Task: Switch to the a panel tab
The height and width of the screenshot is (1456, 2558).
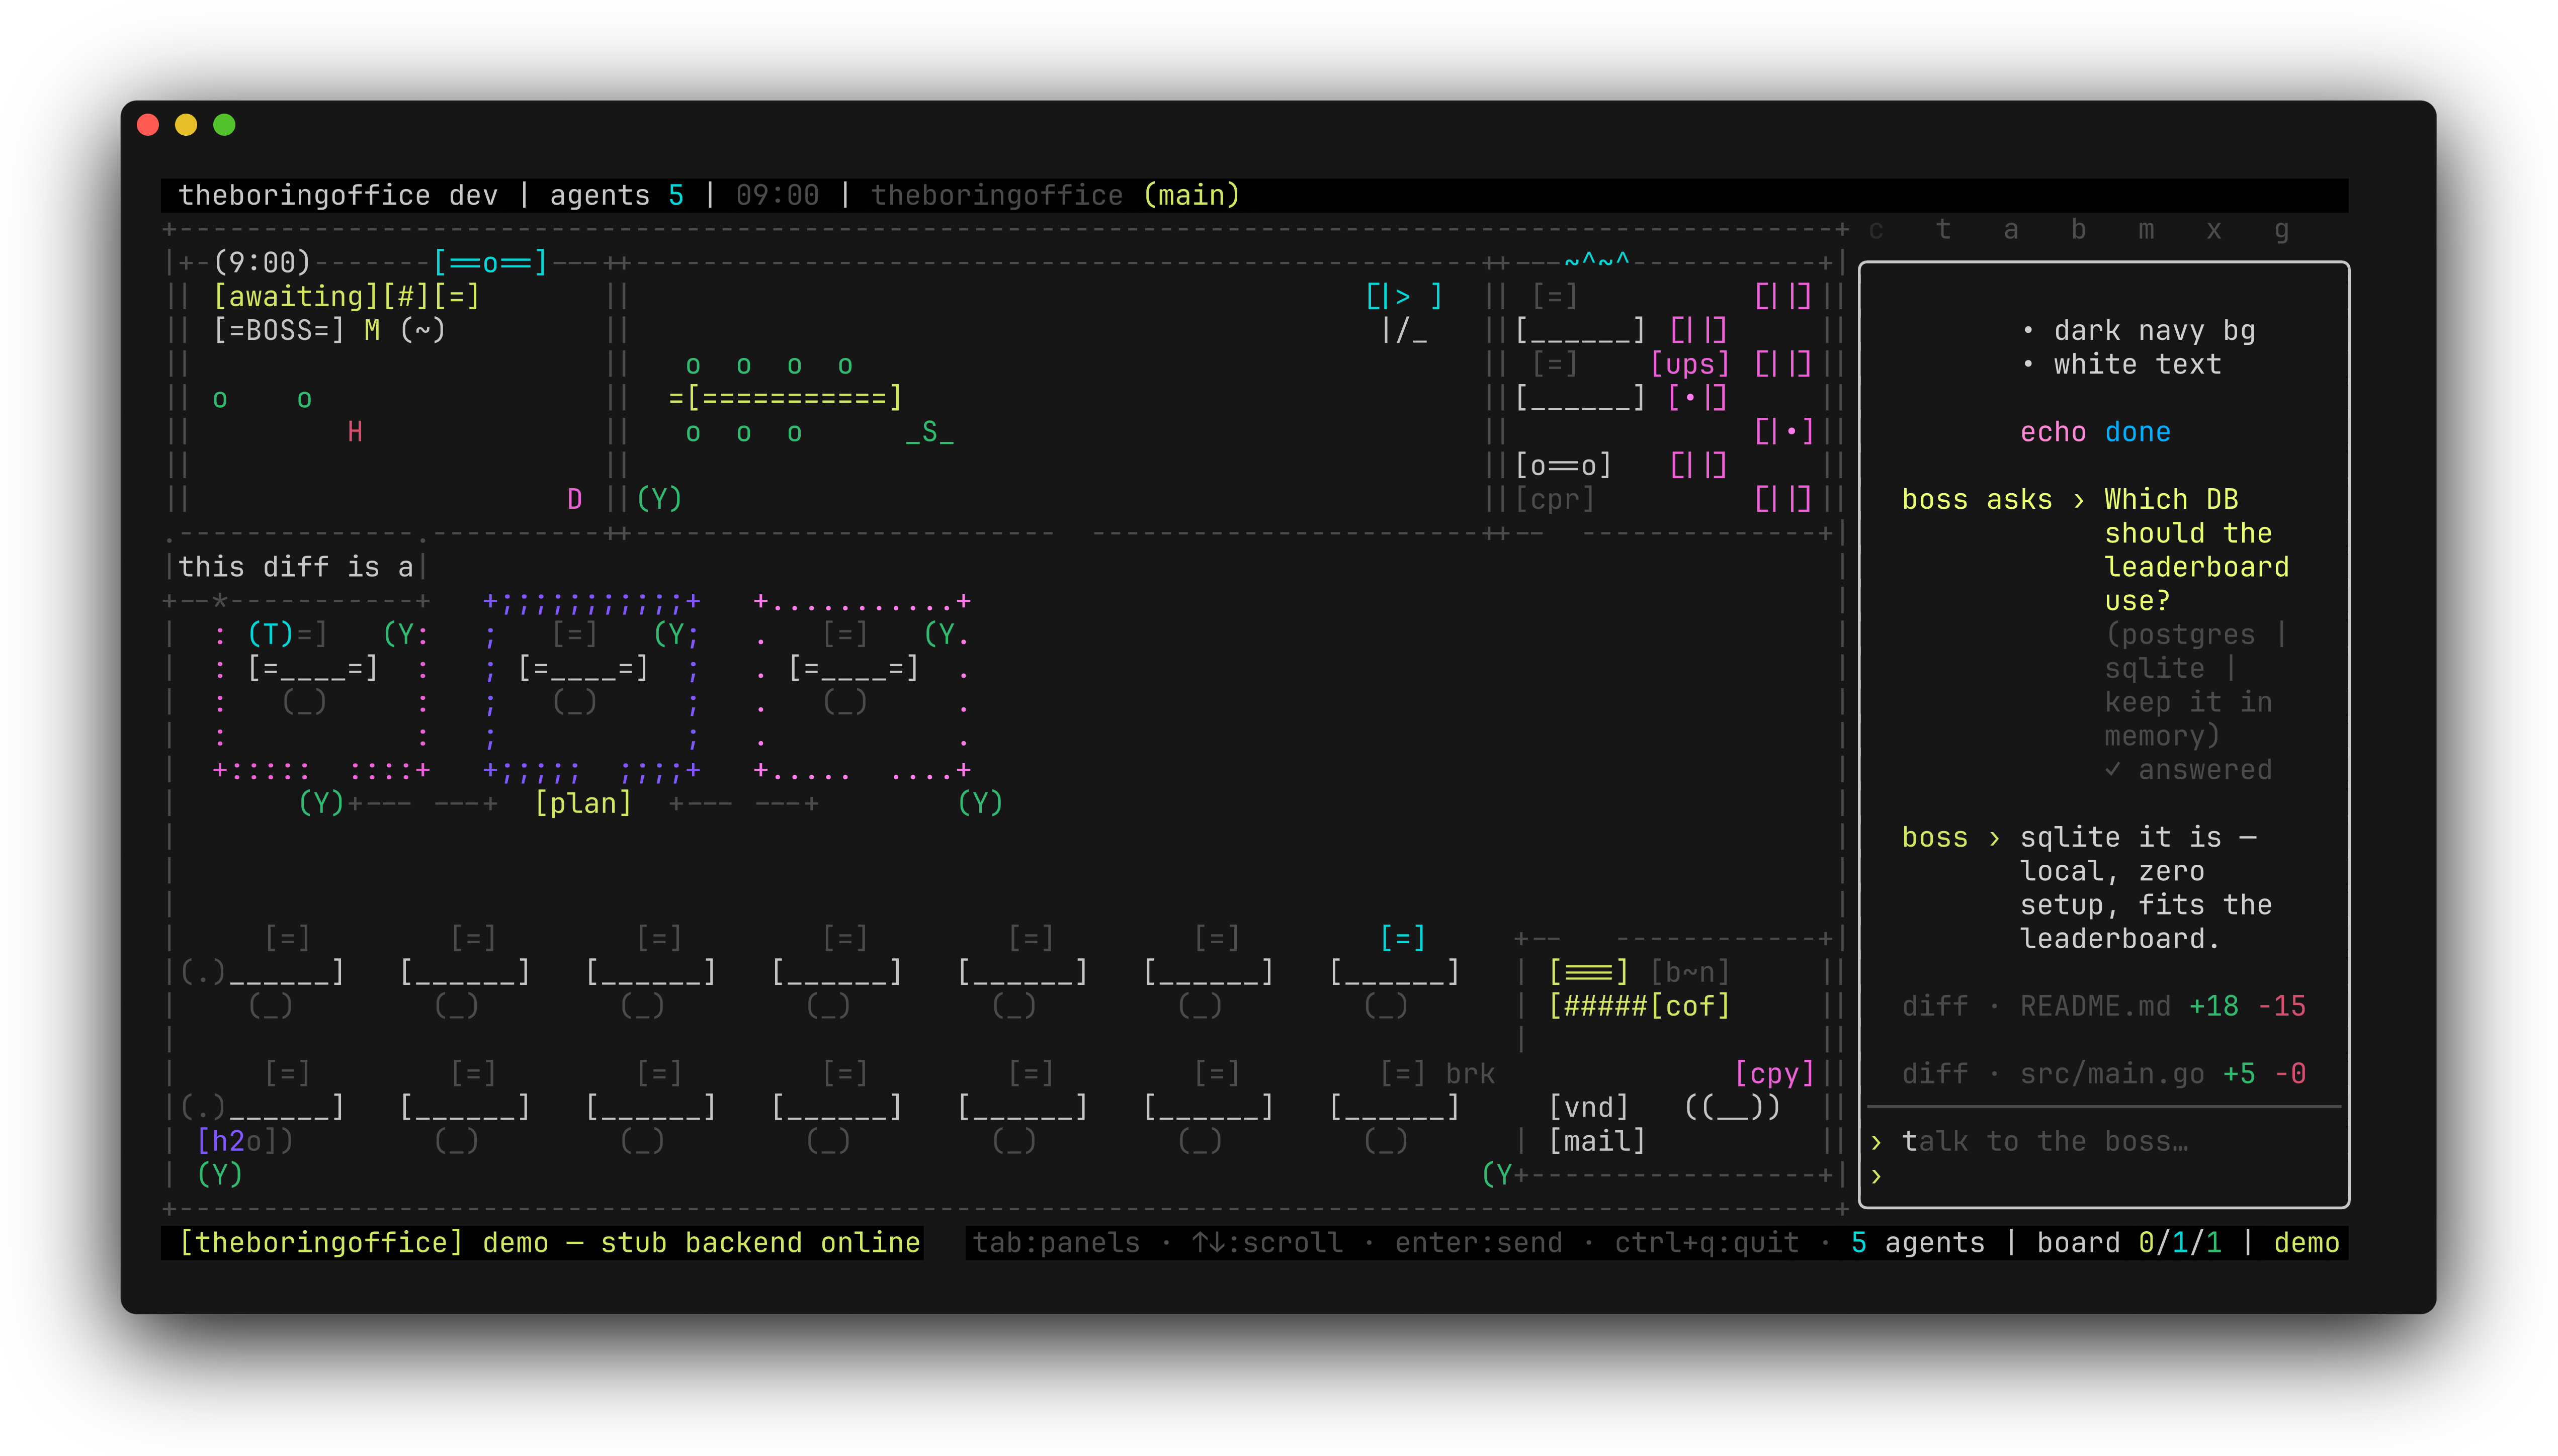Action: pos(2011,230)
